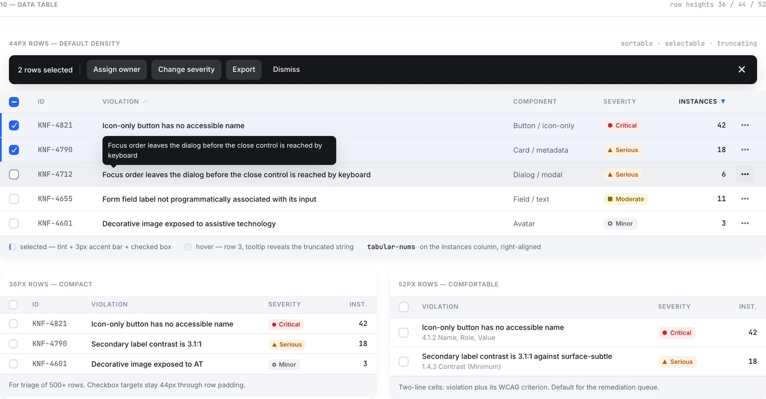This screenshot has height=399, width=766.
Task: Sort by the Violation column header arrow
Action: click(145, 102)
